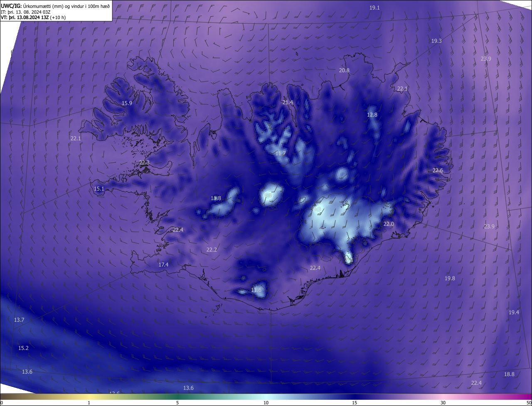532x406 pixels.
Task: Click the 11.7 value label
Action: [x=281, y=154]
